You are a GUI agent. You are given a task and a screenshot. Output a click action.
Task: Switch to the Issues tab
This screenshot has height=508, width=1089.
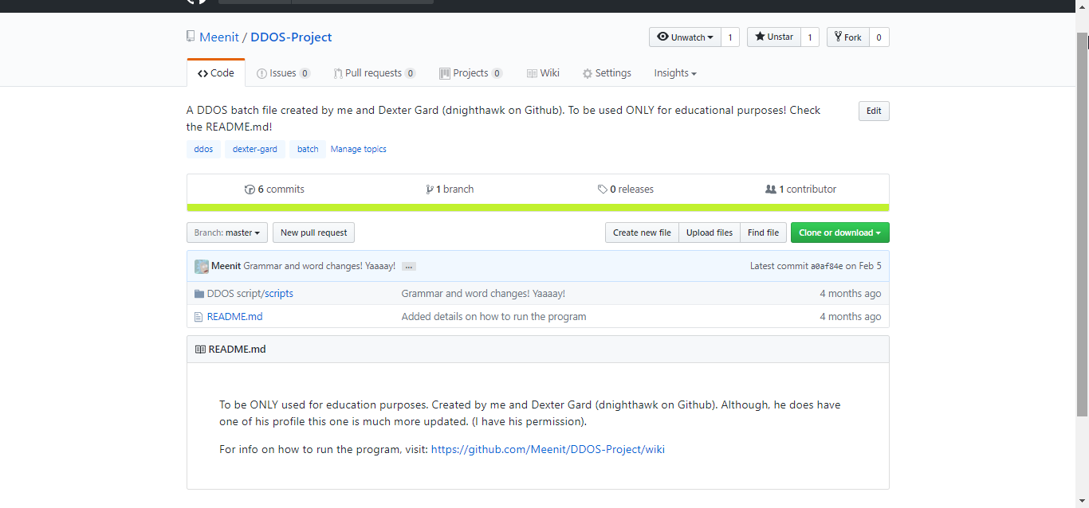point(283,72)
